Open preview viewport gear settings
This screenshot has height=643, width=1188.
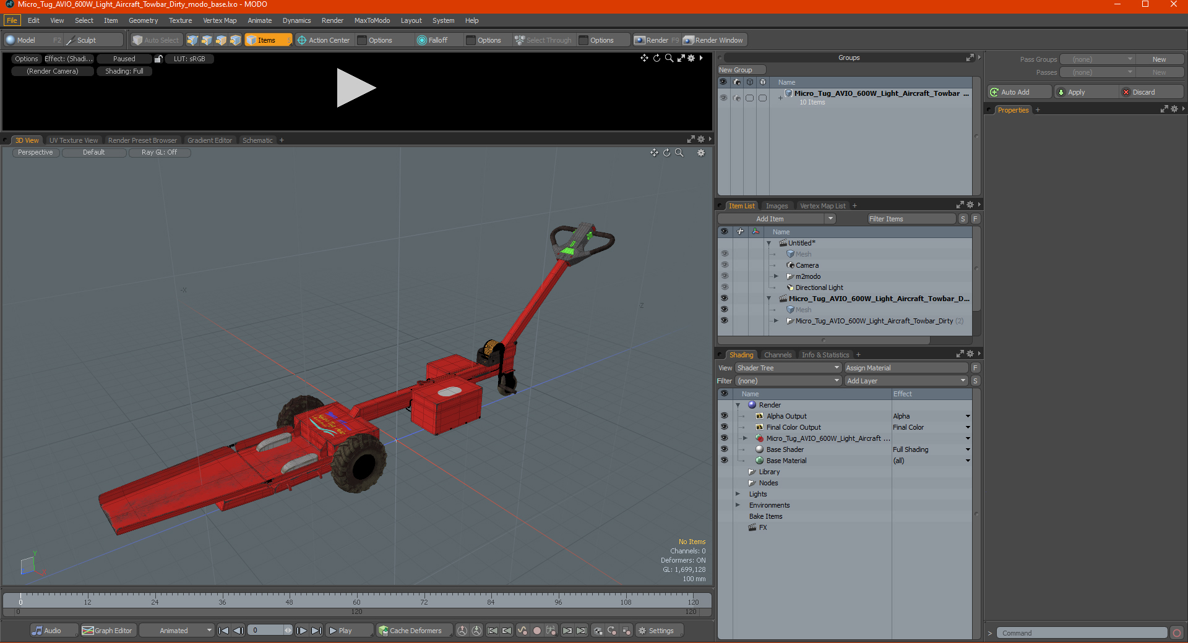[691, 58]
